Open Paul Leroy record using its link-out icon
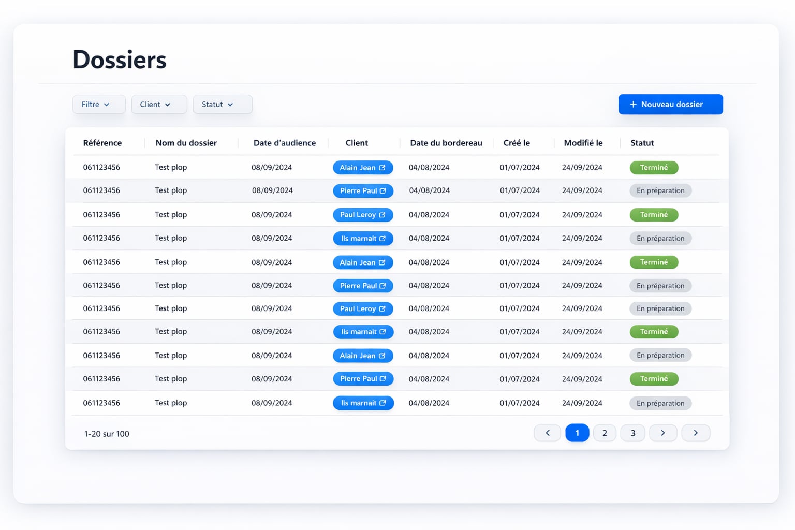Screen dimensions: 795x530 pyautogui.click(x=381, y=215)
